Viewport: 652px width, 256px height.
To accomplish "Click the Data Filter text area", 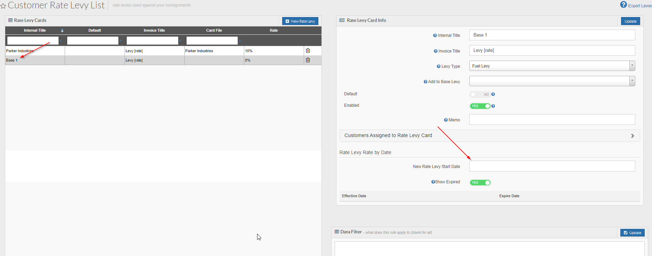I will (490, 249).
